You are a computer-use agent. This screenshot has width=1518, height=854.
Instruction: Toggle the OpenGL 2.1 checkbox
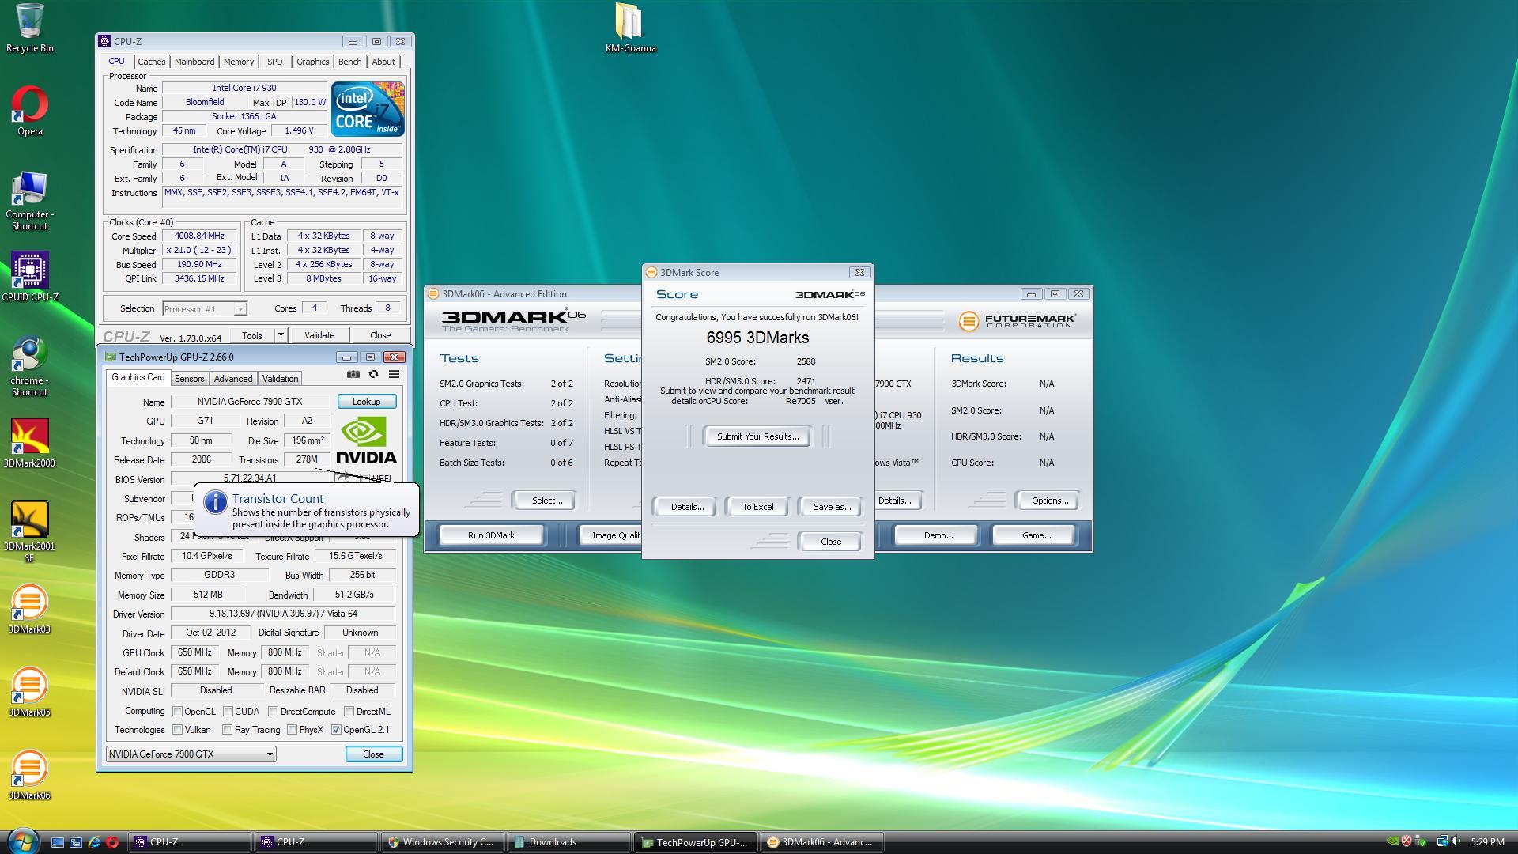(x=337, y=730)
